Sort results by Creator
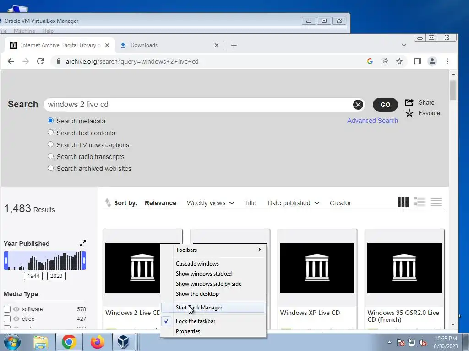This screenshot has width=469, height=351. tap(340, 203)
